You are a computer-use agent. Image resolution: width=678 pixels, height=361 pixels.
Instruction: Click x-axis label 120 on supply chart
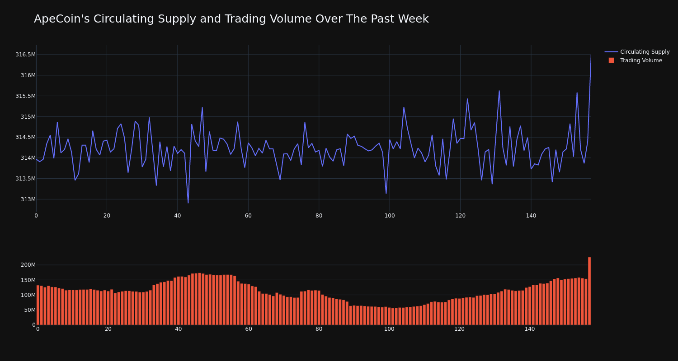(460, 216)
